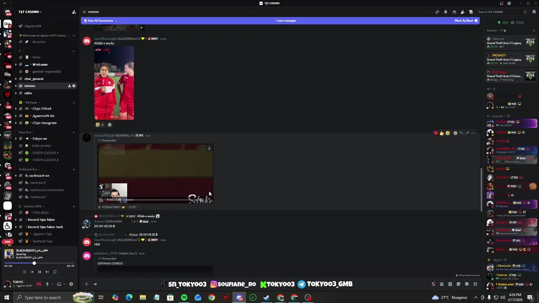
Task: Open audio output options arrow
Action: coord(64,284)
